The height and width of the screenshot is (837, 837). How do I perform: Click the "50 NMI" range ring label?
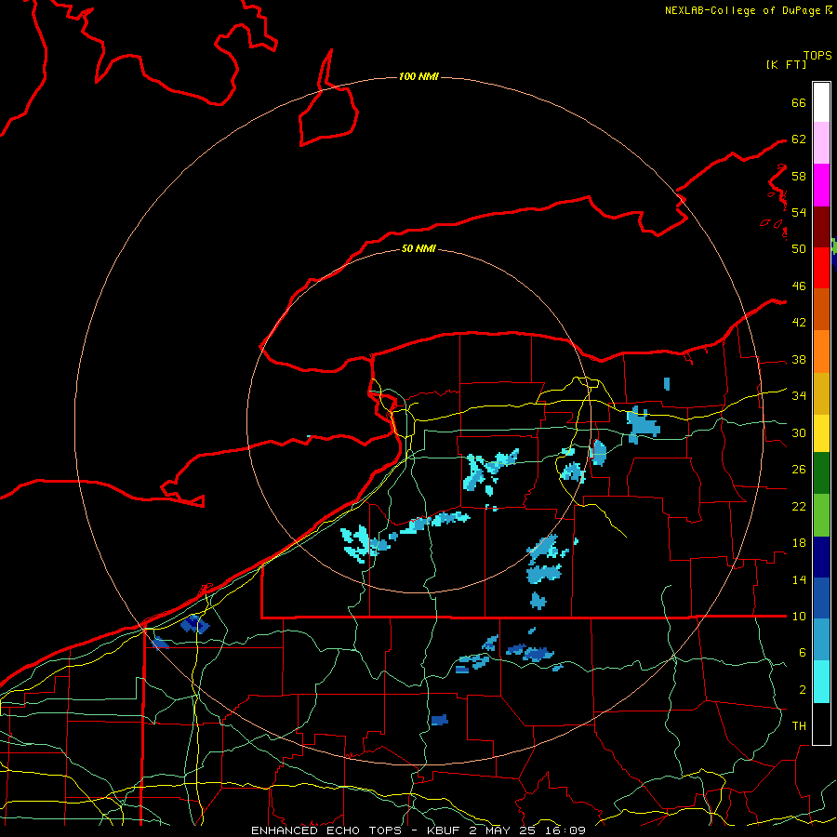pos(418,248)
